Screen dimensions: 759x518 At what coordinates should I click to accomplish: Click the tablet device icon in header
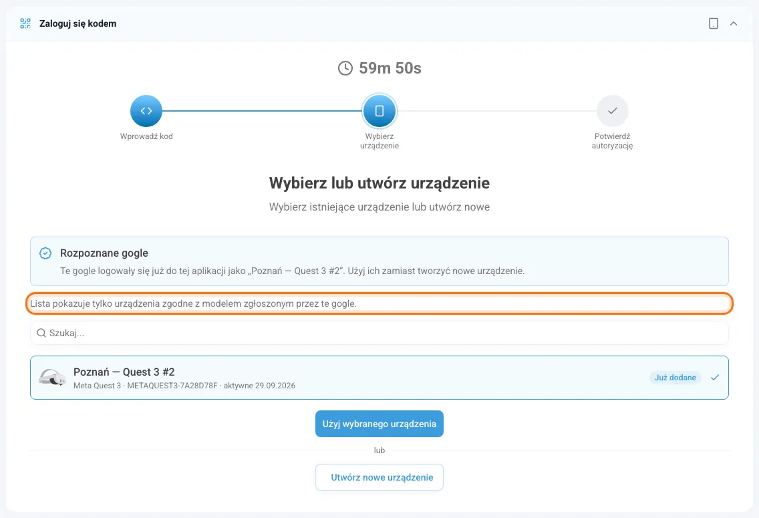[713, 23]
